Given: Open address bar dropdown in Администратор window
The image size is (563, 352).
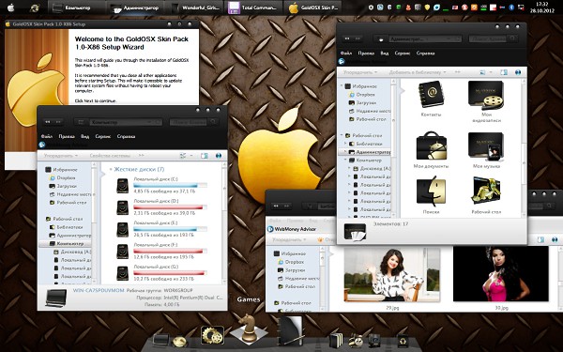Looking at the screenshot, I should click(x=449, y=38).
